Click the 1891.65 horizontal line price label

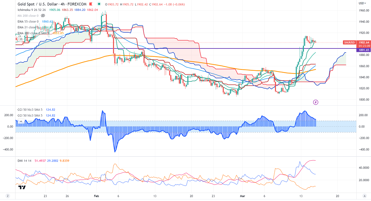(x=364, y=50)
